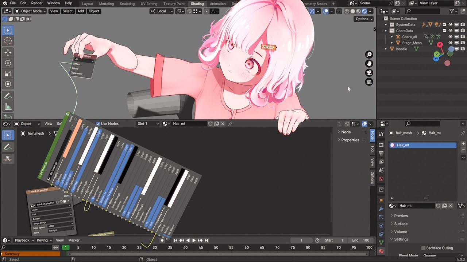This screenshot has height=262, width=467.
Task: Select the Scale tool in the viewport toolbar
Action: 8,74
